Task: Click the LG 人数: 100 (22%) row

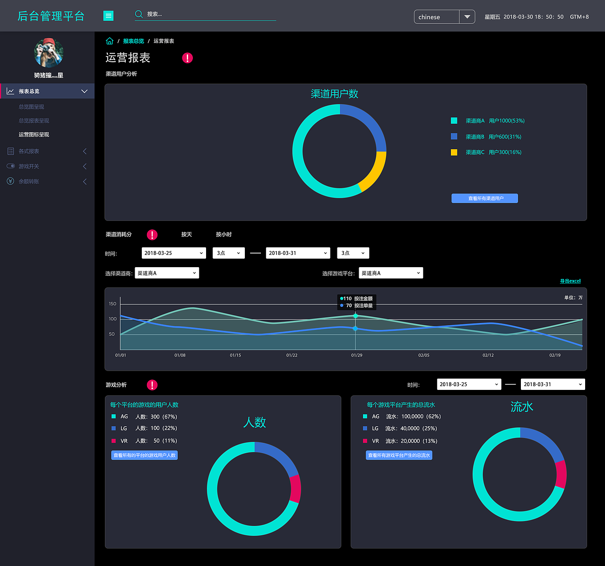Action: 144,428
